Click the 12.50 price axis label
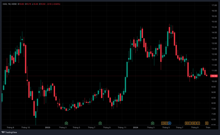220x135 pixels. pos(214,54)
